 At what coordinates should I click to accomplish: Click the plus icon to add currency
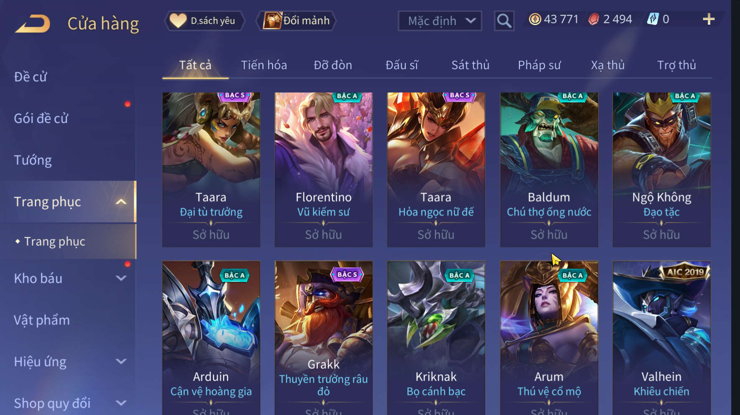click(709, 19)
